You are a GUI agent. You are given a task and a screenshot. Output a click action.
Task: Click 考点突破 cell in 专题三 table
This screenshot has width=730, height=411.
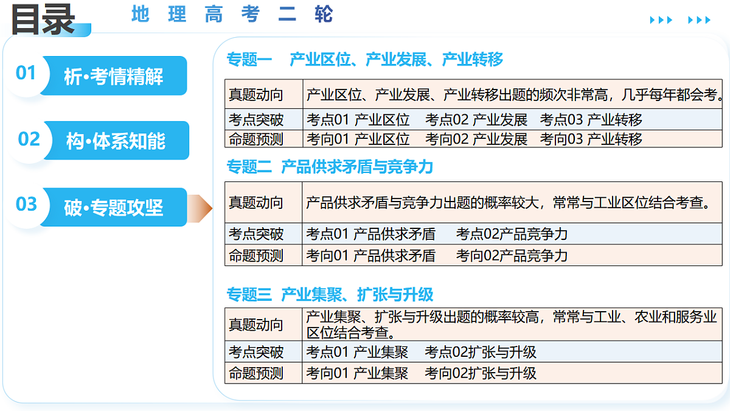coord(263,351)
